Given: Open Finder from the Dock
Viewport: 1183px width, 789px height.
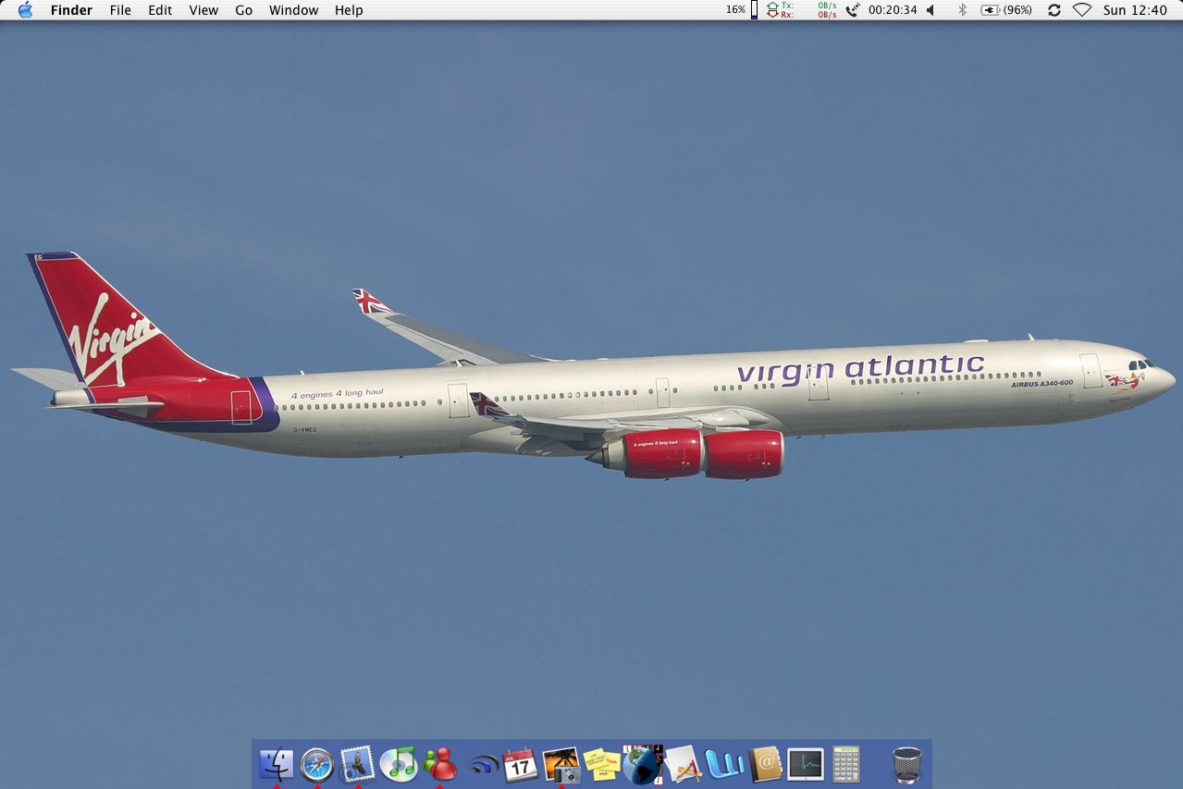Looking at the screenshot, I should (x=276, y=764).
